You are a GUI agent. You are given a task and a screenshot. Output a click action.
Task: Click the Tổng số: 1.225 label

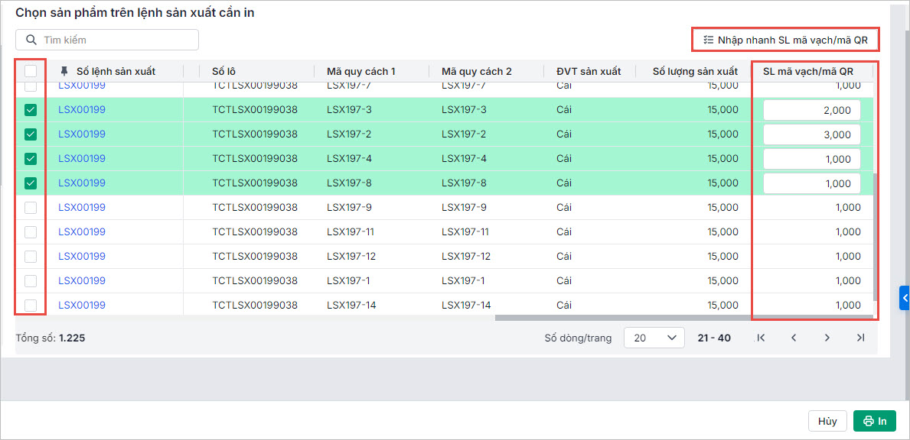coord(51,338)
